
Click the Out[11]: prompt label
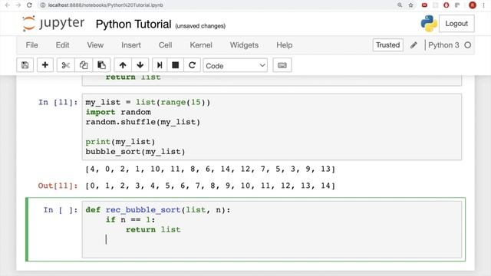click(x=58, y=186)
